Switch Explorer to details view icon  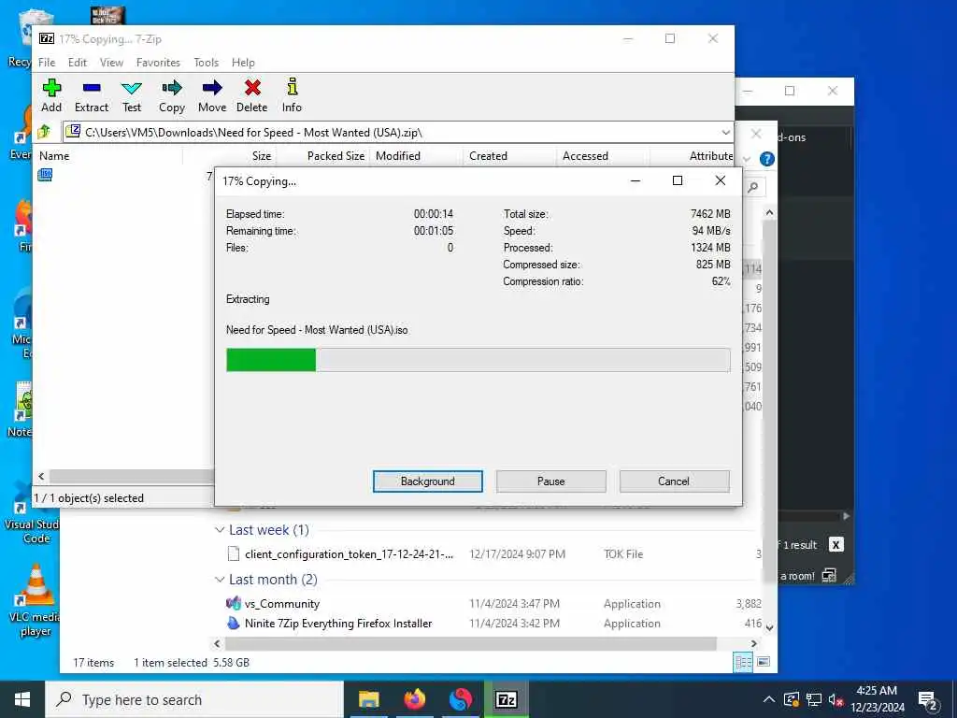(x=743, y=663)
